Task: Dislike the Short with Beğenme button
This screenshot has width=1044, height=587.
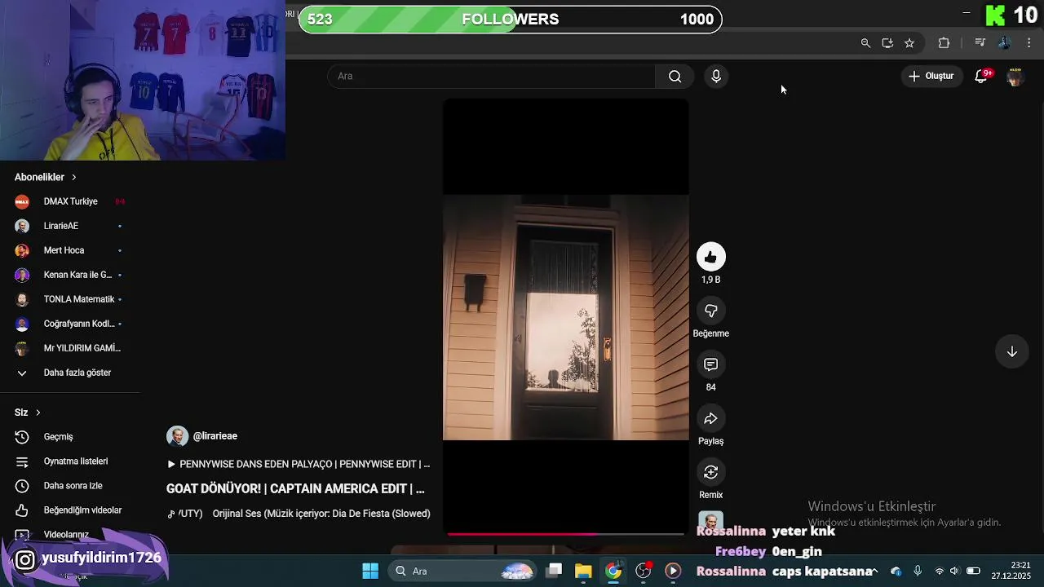Action: (x=710, y=311)
